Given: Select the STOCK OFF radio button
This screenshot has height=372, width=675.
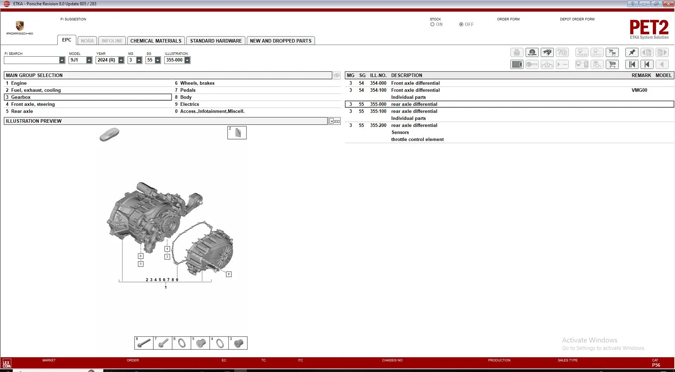Looking at the screenshot, I should 461,25.
